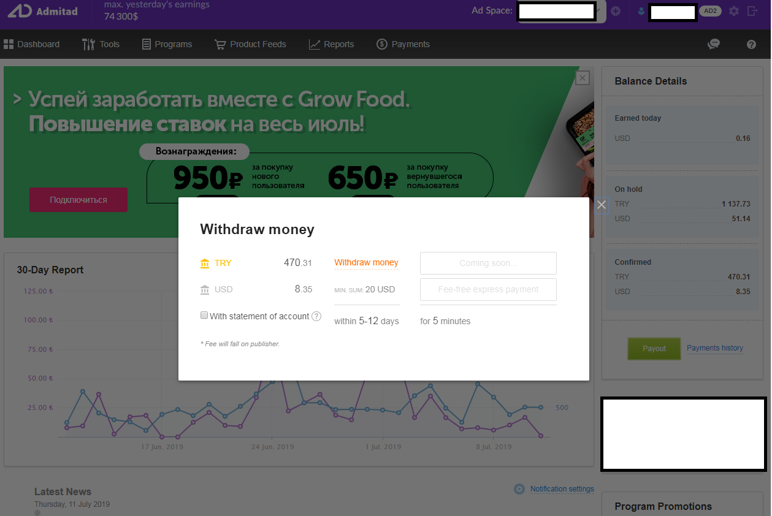Click the USD currency label in dialog

pos(224,289)
